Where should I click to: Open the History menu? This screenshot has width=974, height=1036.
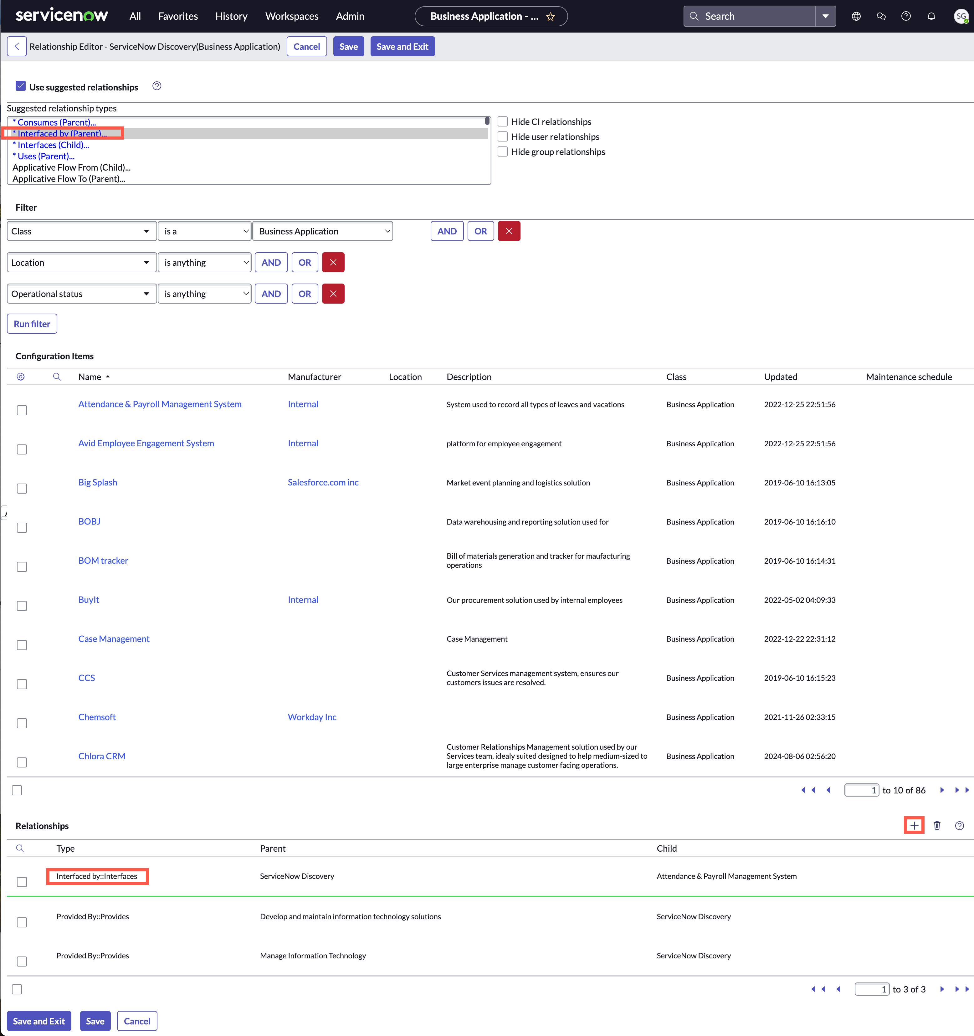(x=231, y=16)
